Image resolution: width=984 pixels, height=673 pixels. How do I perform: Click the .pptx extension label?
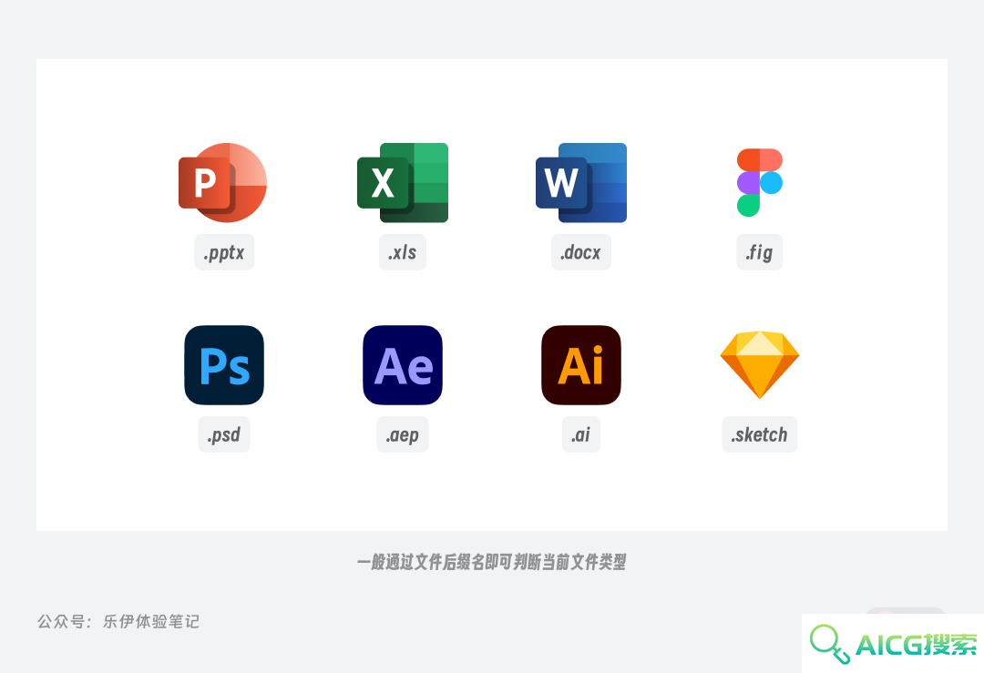[224, 252]
